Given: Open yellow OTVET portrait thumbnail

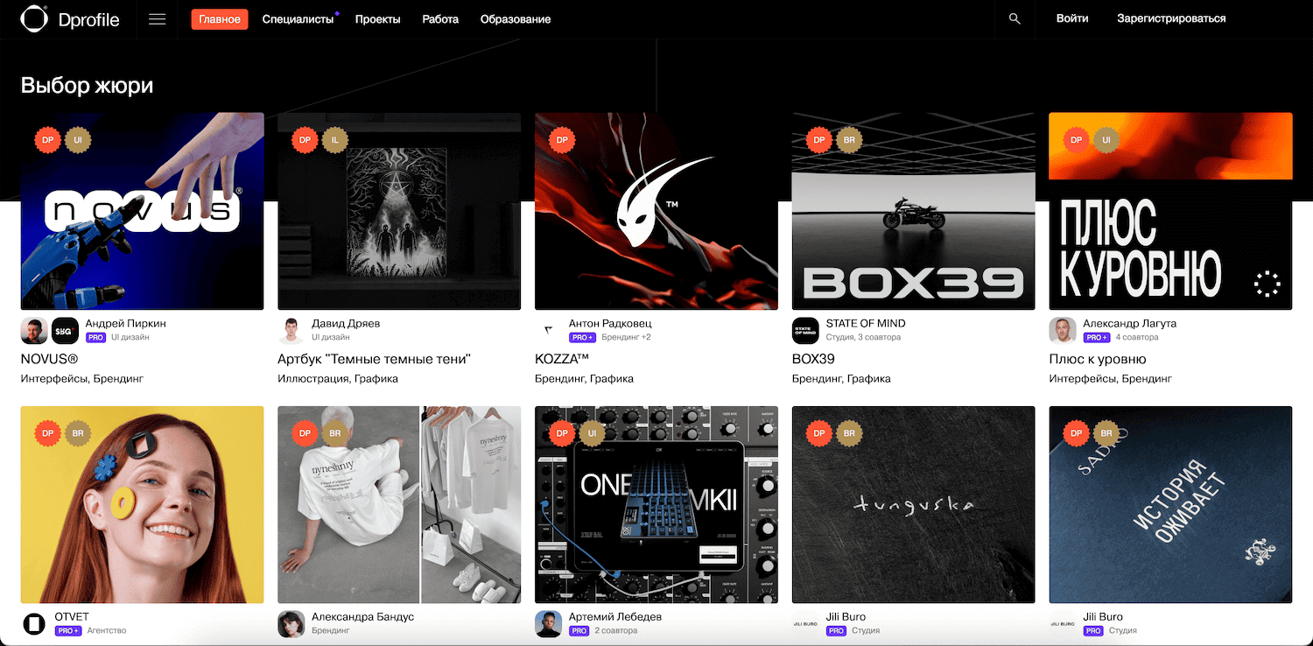Looking at the screenshot, I should pos(143,504).
